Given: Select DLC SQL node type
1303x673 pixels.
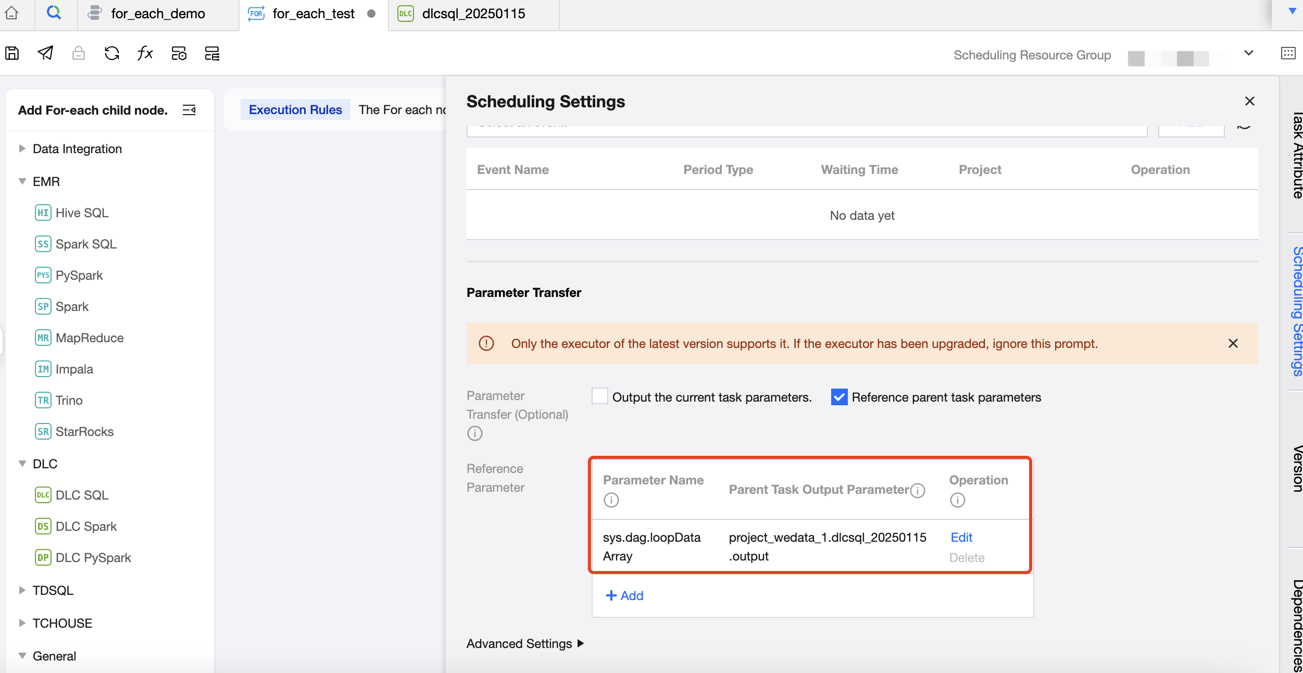Looking at the screenshot, I should click(x=82, y=495).
